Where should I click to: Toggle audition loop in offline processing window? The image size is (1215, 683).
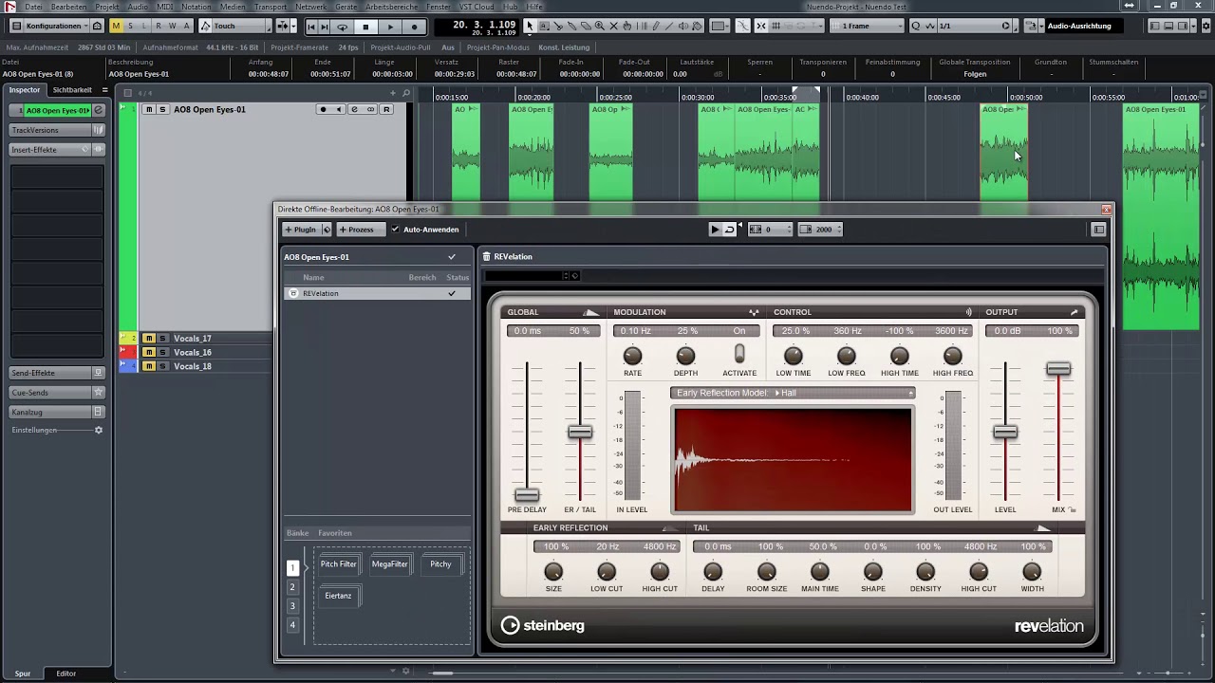(729, 230)
